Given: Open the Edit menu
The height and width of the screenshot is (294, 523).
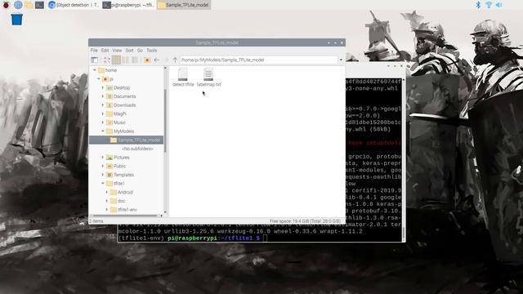Looking at the screenshot, I should (x=105, y=51).
